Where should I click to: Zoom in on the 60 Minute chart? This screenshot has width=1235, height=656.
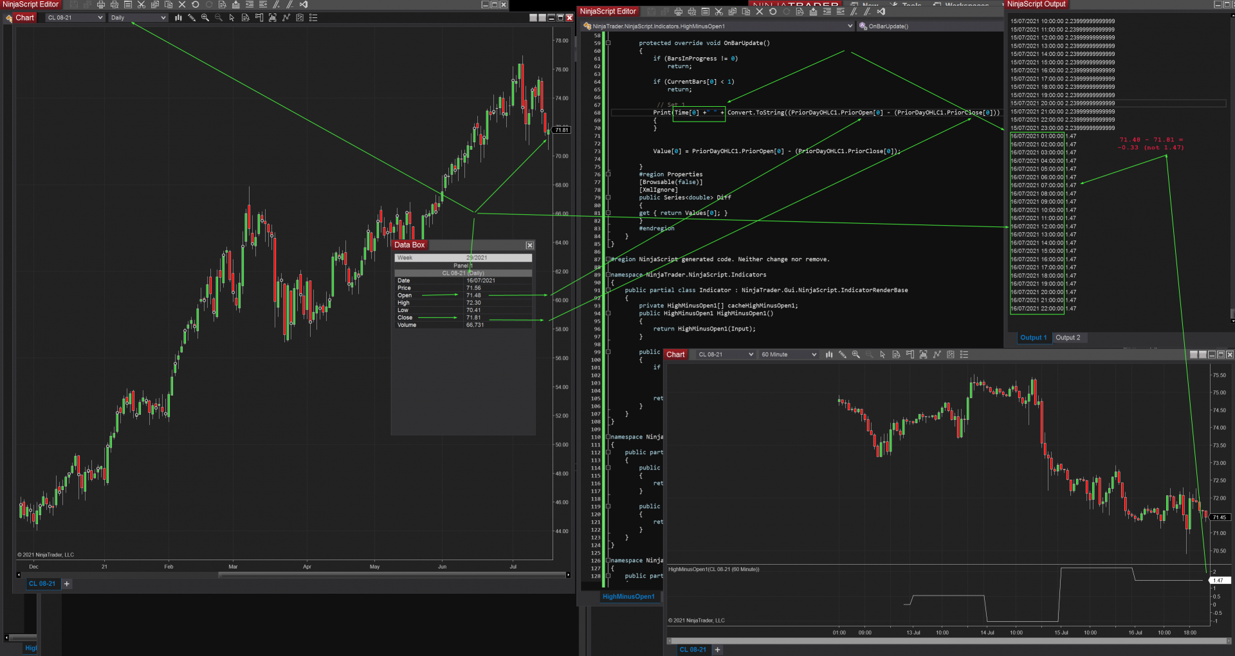(x=856, y=354)
